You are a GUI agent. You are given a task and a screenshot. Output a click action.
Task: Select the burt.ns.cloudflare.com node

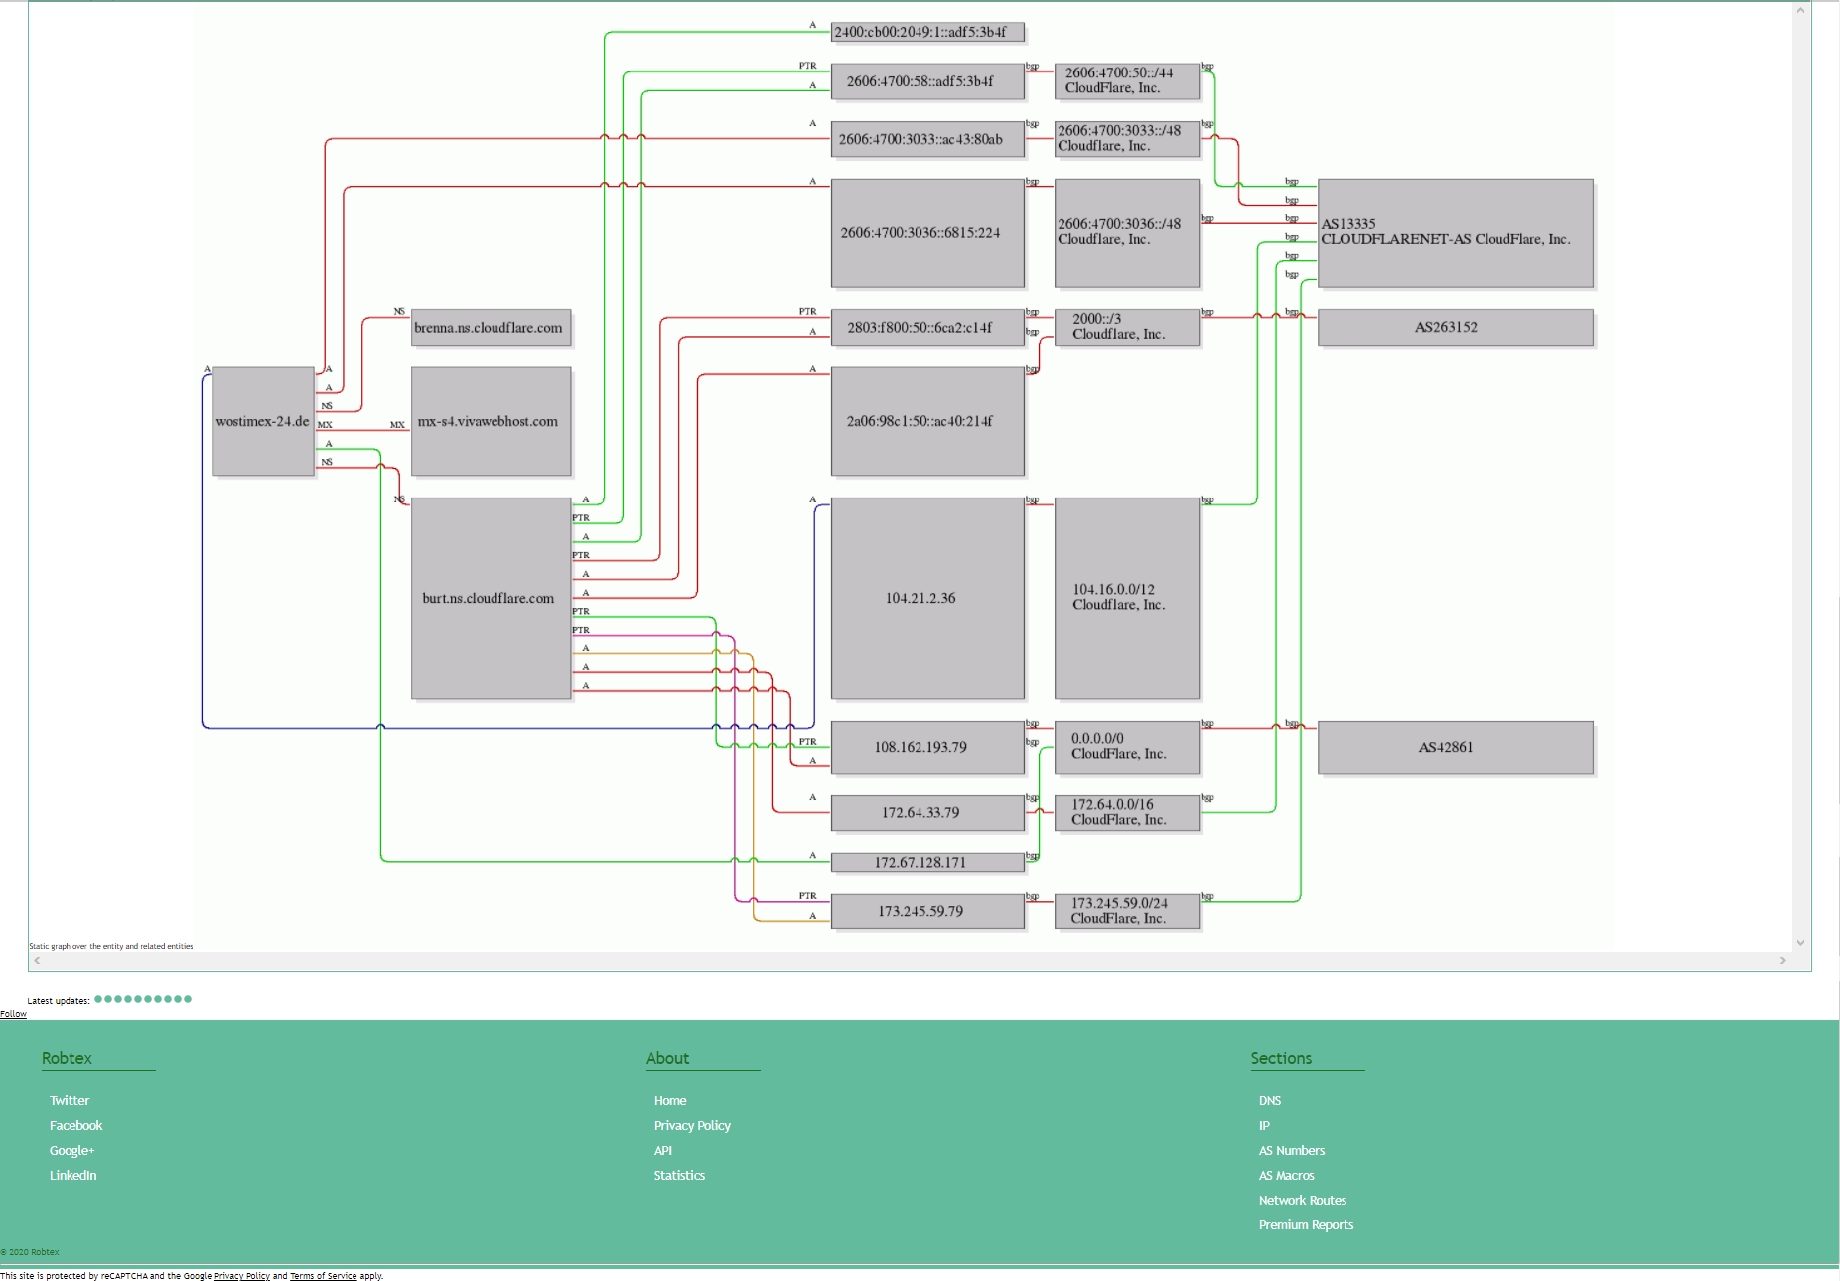[x=491, y=598]
